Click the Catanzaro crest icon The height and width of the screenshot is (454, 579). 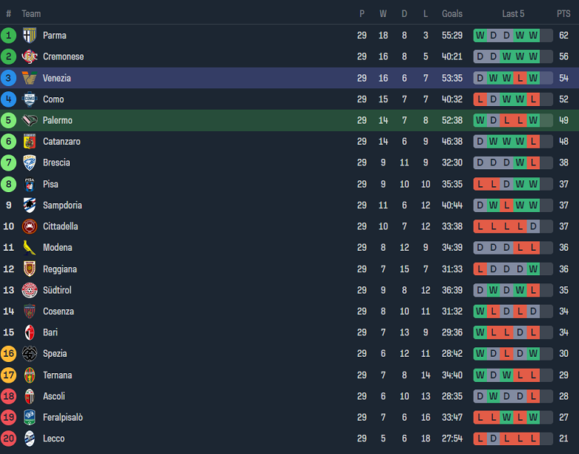(x=30, y=142)
